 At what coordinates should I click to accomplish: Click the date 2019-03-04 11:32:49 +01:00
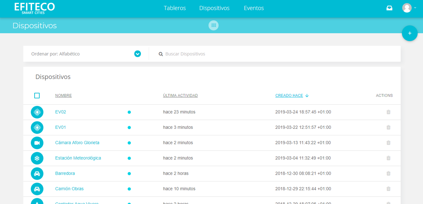coord(303,158)
